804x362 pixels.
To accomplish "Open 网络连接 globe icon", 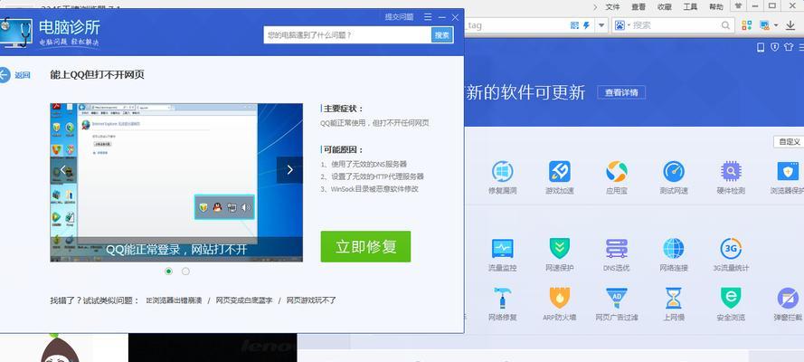I will click(673, 248).
